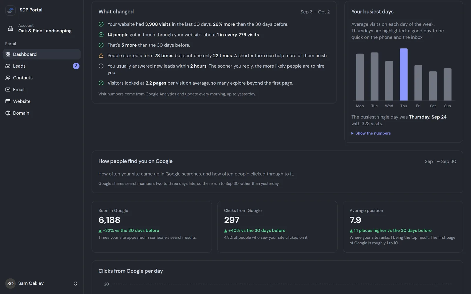Image resolution: width=471 pixels, height=294 pixels.
Task: Click the highlighted Thursday bar
Action: point(404,74)
